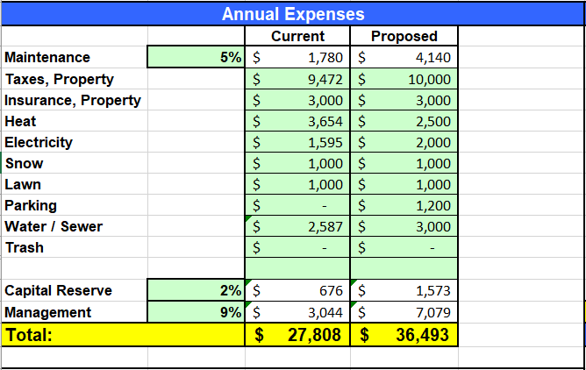Select current property taxes cell 9,472
The image size is (586, 370).
coord(297,79)
